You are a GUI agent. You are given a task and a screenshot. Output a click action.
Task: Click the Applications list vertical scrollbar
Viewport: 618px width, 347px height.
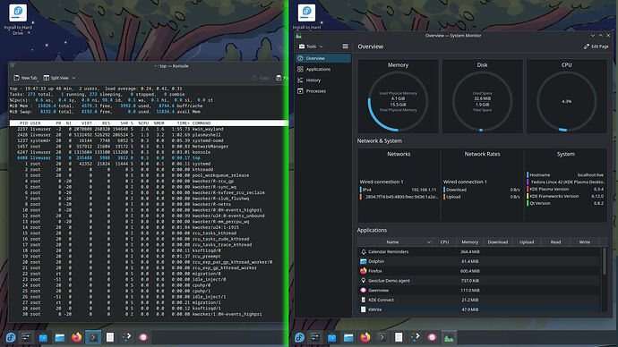[605, 261]
